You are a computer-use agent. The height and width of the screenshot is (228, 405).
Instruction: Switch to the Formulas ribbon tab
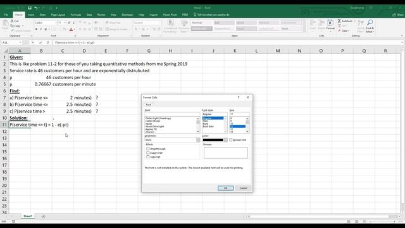pyautogui.click(x=76, y=15)
